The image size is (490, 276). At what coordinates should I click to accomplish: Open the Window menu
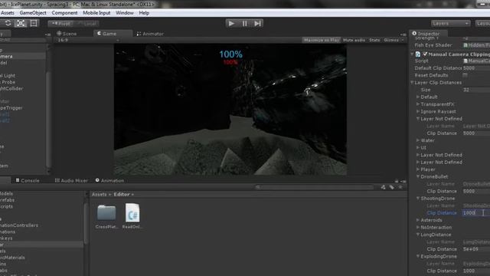click(125, 13)
